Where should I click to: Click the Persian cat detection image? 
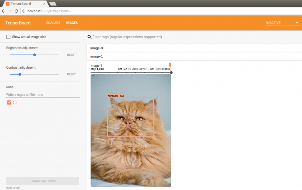[131, 130]
